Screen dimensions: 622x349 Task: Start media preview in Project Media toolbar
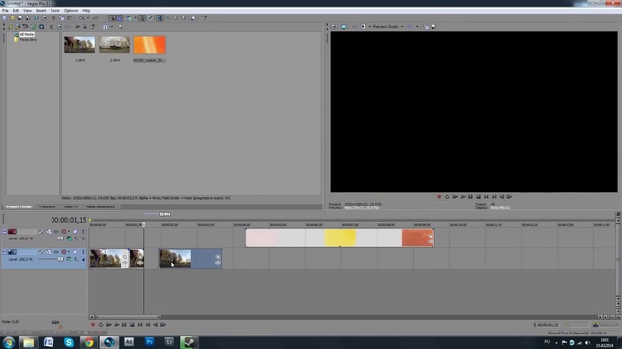click(x=78, y=27)
